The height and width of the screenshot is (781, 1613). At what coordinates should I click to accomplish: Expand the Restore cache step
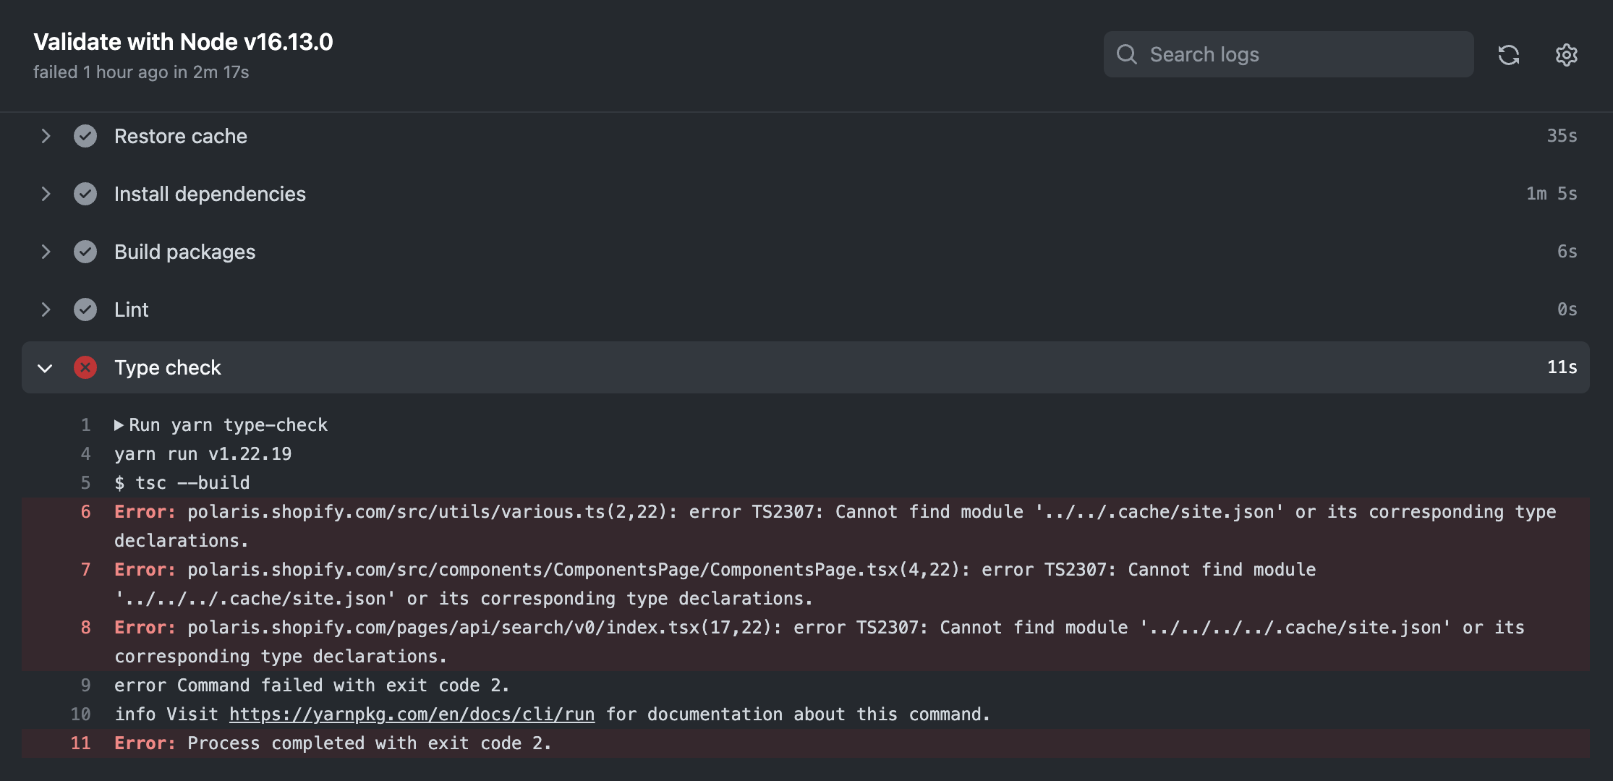pos(46,136)
